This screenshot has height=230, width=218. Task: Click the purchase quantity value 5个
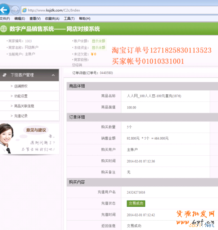click(129, 127)
